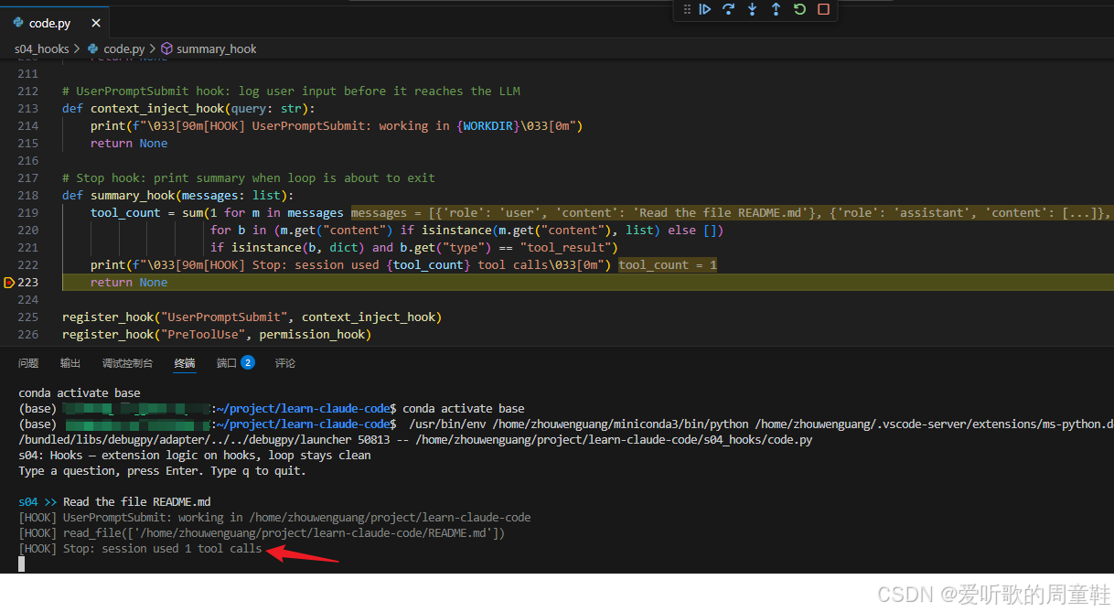Click line number 218 in gutter
The image size is (1114, 612).
pos(27,195)
